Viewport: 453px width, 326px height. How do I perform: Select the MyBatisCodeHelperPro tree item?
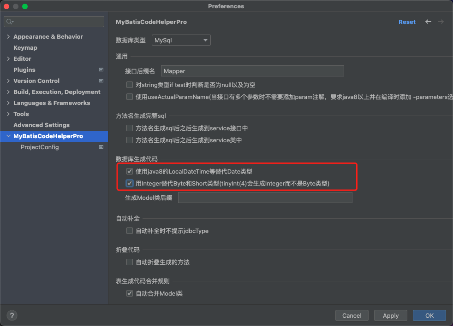tap(54, 136)
